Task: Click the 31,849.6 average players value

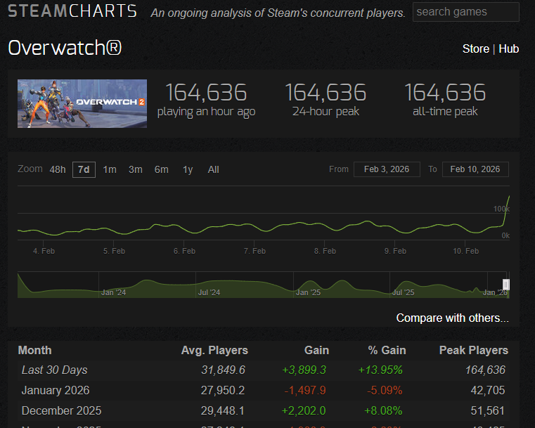Action: coord(223,370)
